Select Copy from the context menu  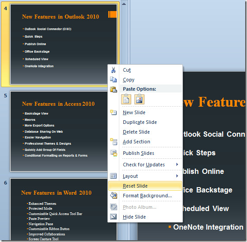(145, 80)
